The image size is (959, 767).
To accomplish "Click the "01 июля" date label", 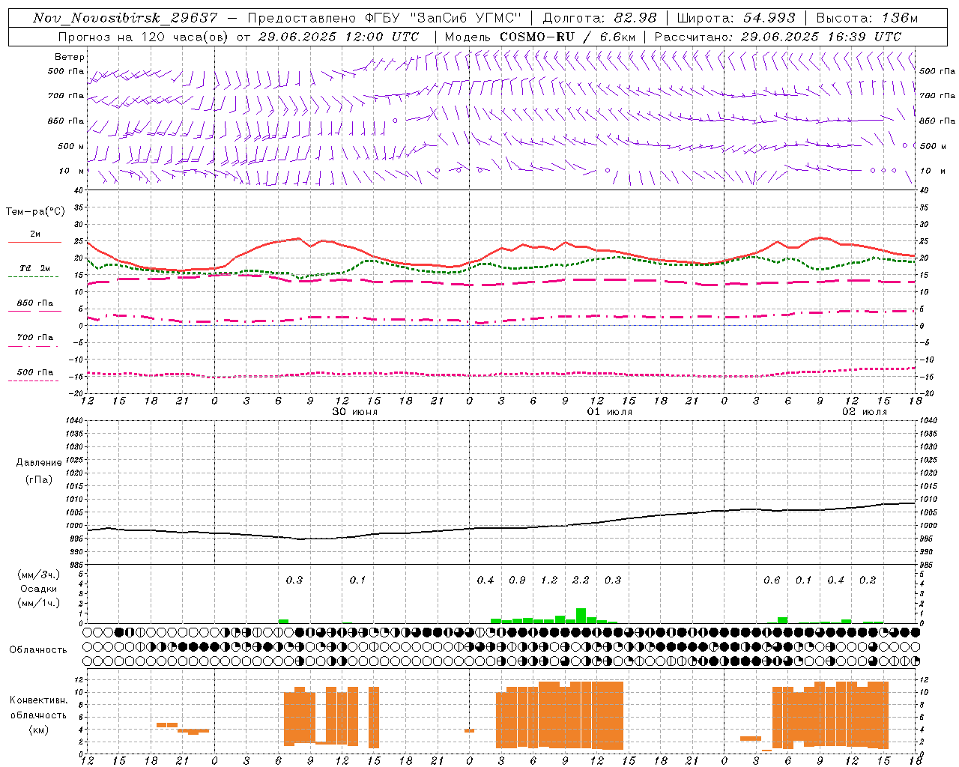I will [610, 412].
